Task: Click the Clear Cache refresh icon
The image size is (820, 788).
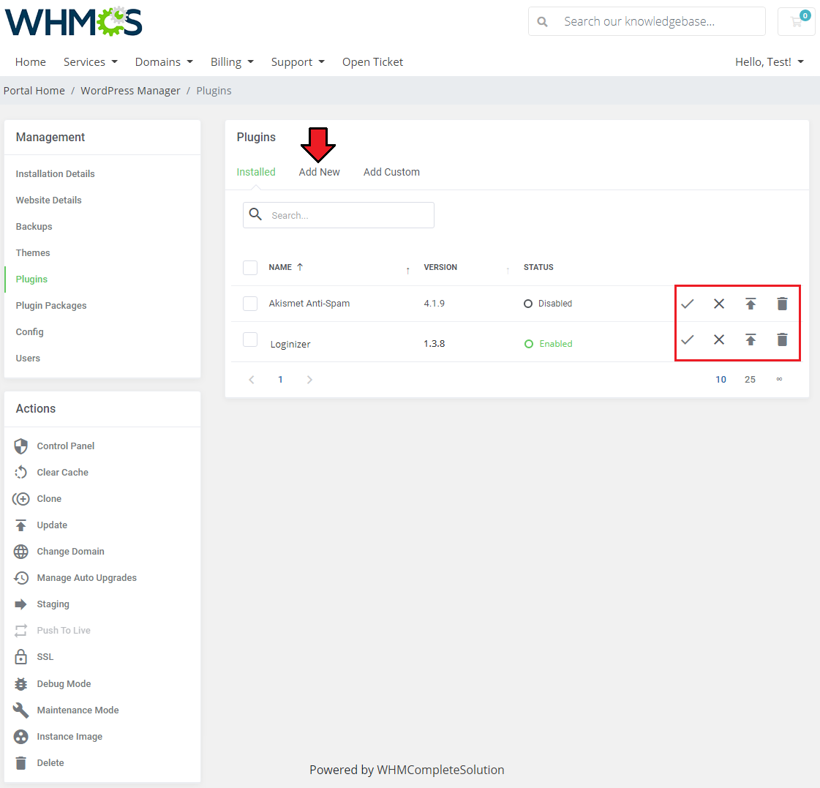Action: (21, 473)
